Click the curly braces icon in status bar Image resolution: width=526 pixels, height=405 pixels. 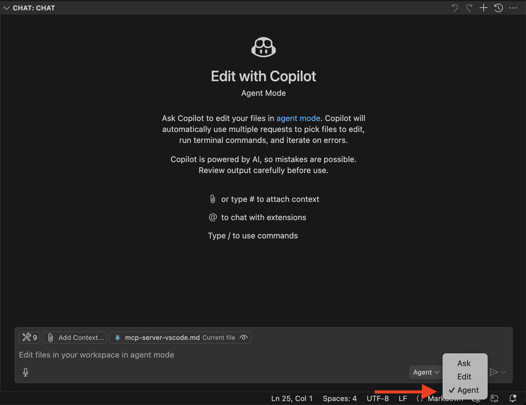click(419, 398)
